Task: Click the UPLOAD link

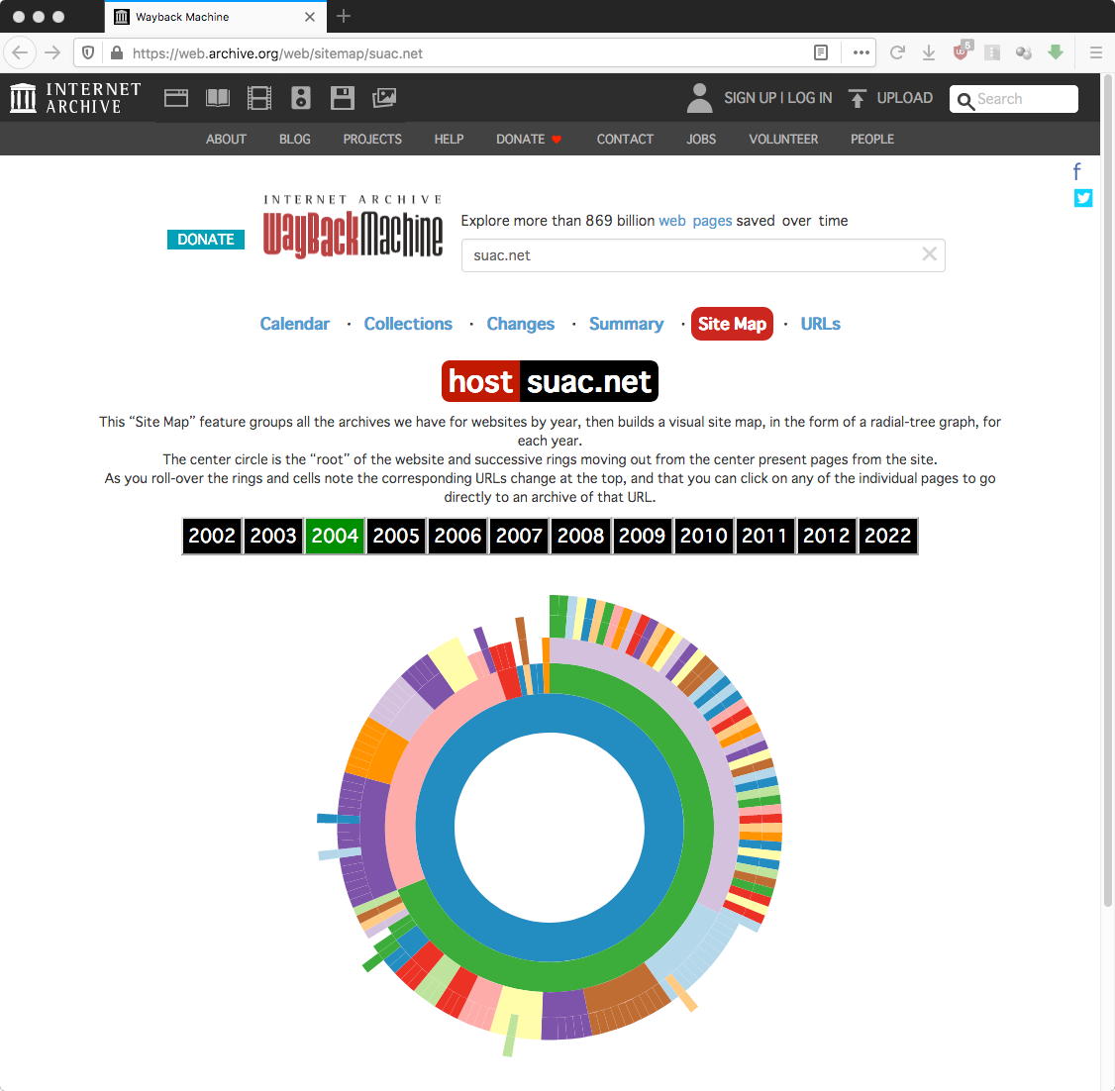Action: click(x=904, y=98)
